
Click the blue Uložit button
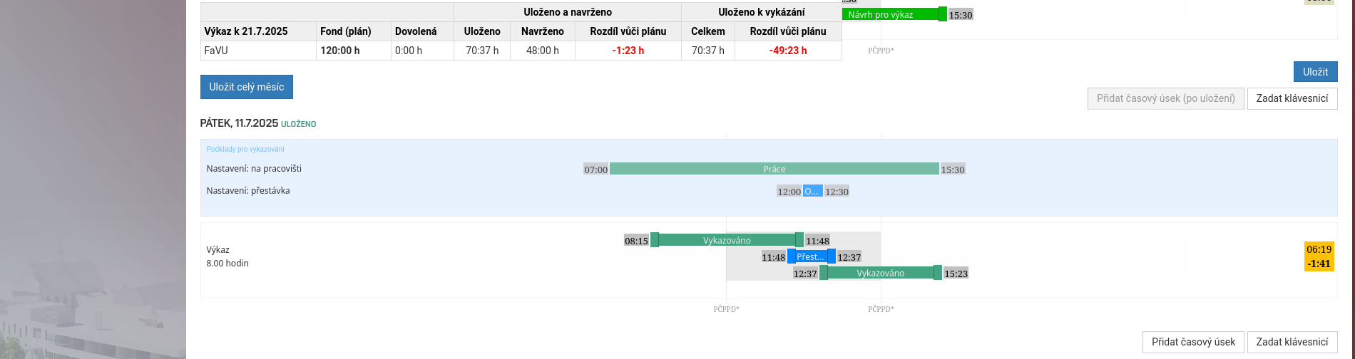coord(1315,72)
